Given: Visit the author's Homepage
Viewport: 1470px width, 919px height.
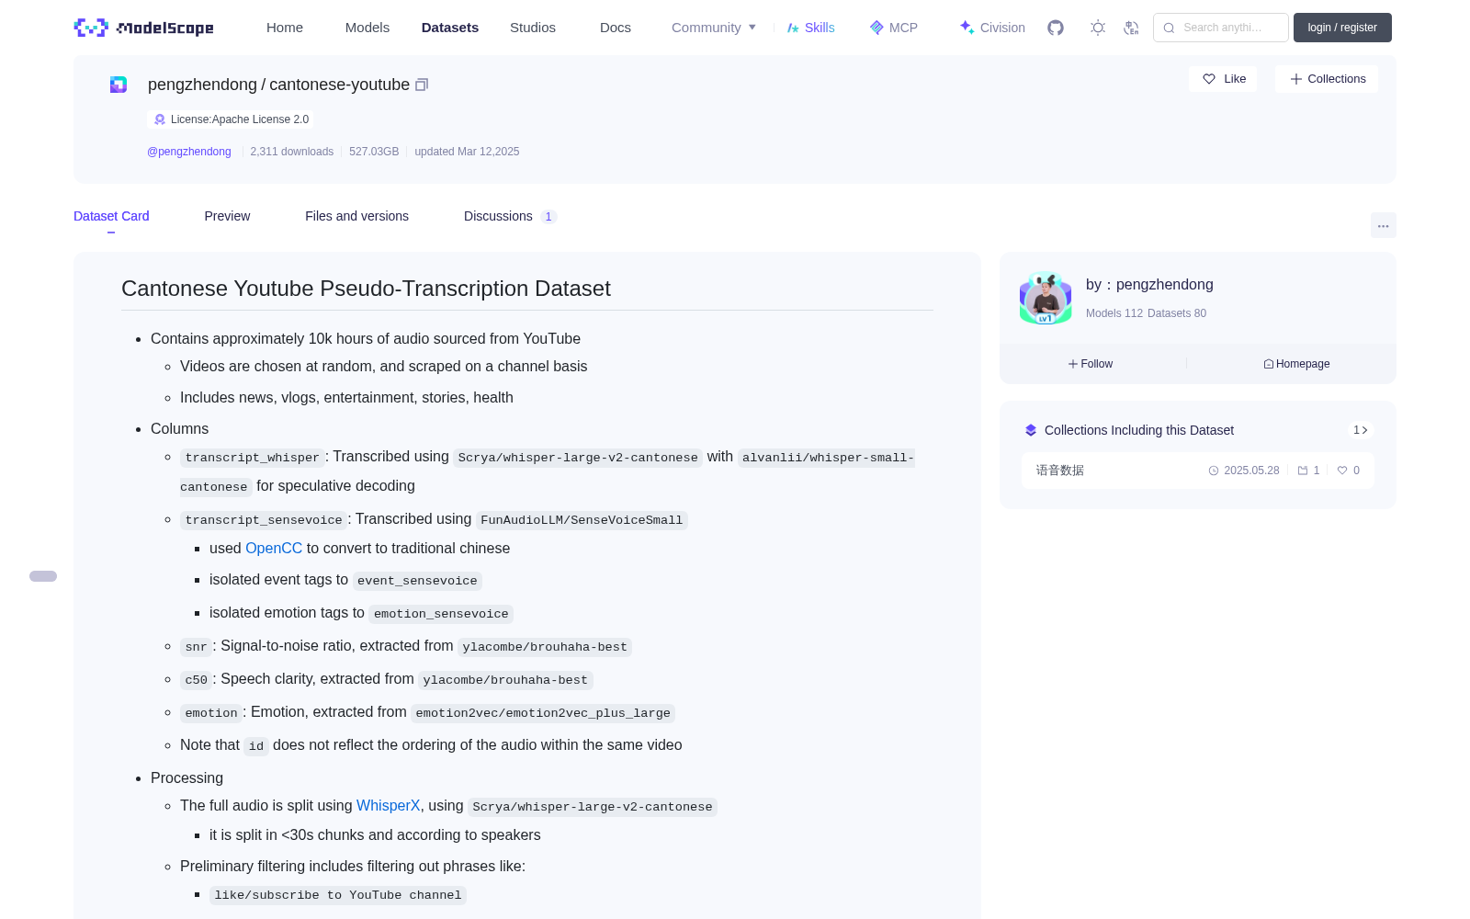Looking at the screenshot, I should pos(1296,364).
